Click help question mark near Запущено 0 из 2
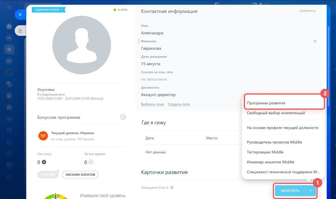This screenshot has width=336, height=199. coord(172,188)
